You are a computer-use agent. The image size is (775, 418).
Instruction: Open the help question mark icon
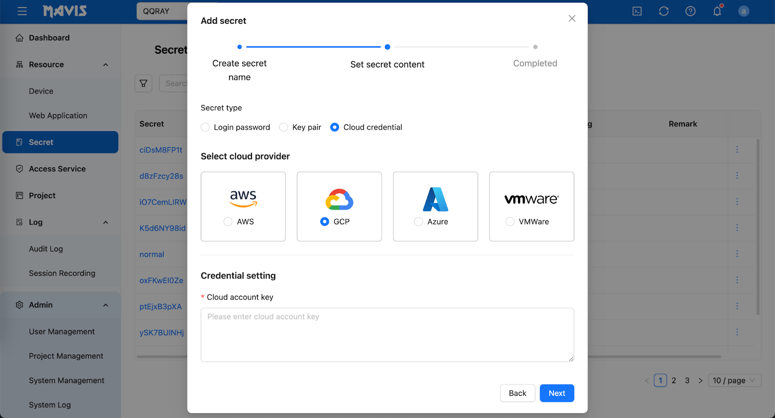click(x=690, y=11)
